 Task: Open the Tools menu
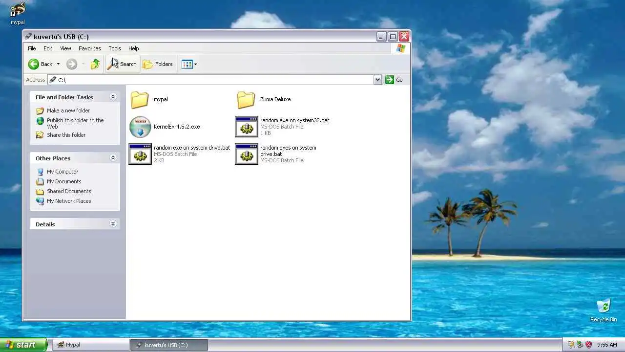pyautogui.click(x=115, y=48)
